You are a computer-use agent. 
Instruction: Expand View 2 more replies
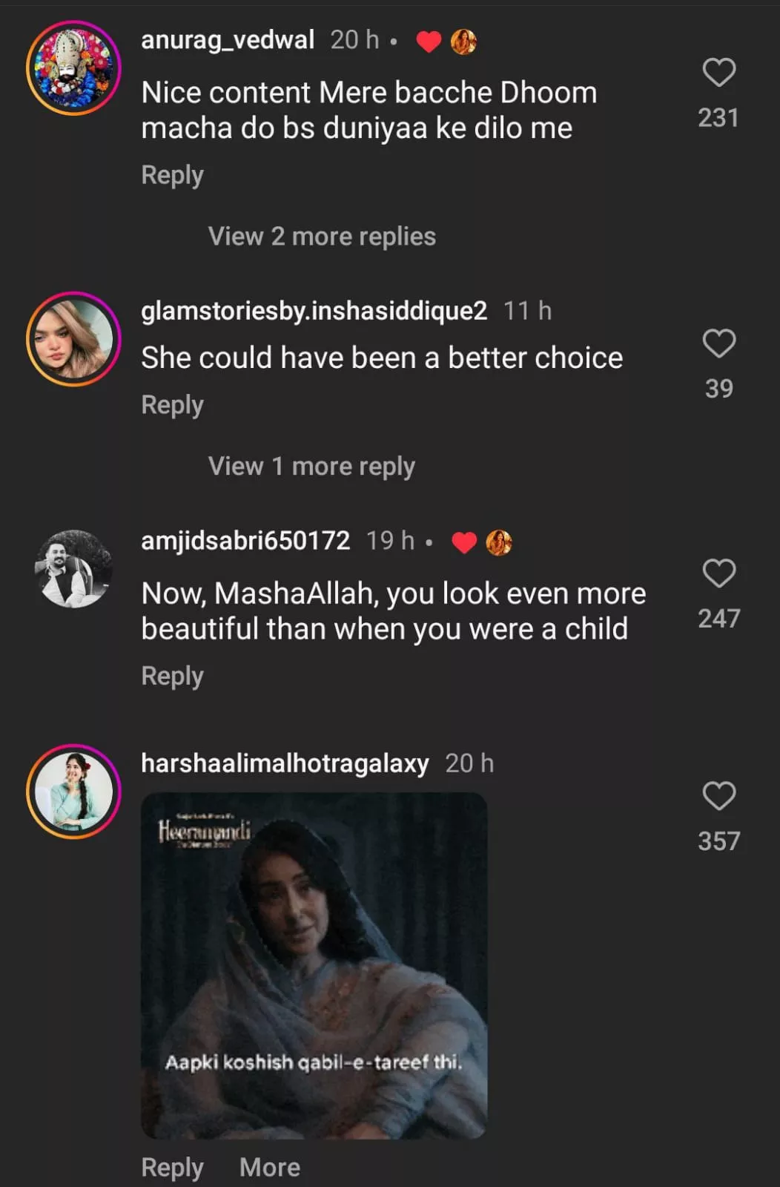coord(322,237)
